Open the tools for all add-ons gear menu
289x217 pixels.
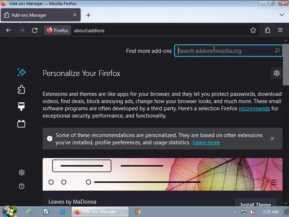[x=276, y=73]
